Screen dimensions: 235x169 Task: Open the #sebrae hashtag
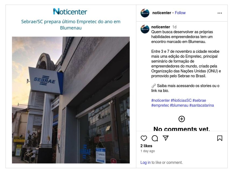pos(199,100)
